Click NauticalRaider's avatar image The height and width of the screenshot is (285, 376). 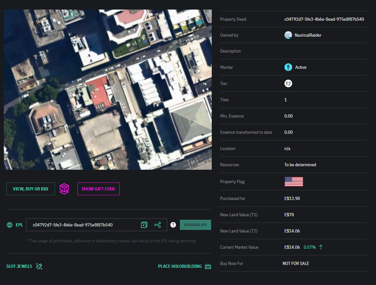(288, 35)
